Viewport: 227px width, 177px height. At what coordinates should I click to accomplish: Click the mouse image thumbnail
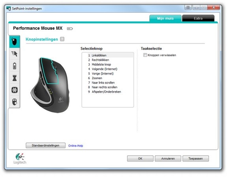50,85
